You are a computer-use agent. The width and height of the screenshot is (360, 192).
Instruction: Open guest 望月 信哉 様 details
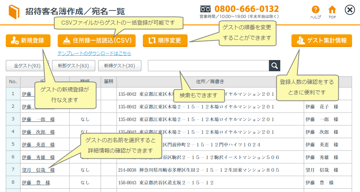38,170
